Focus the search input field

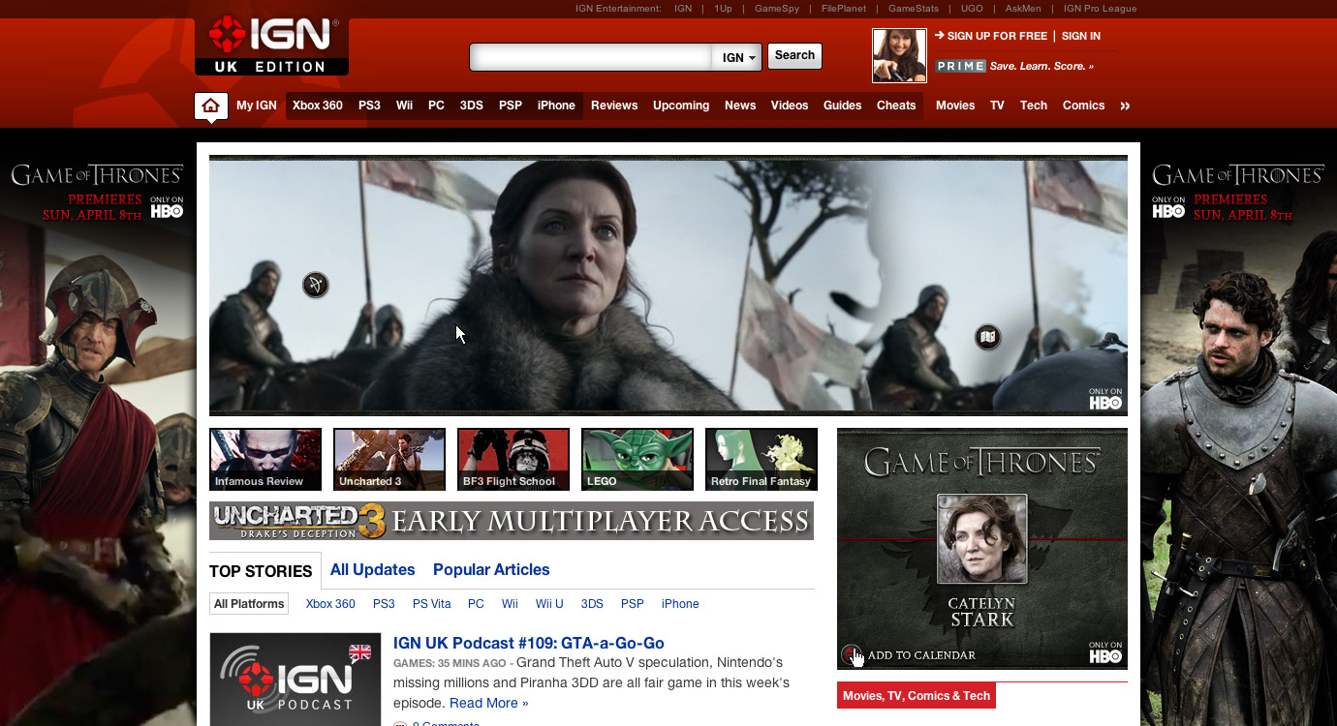pyautogui.click(x=591, y=57)
